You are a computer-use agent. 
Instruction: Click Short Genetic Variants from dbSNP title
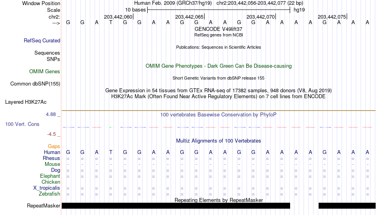point(218,78)
